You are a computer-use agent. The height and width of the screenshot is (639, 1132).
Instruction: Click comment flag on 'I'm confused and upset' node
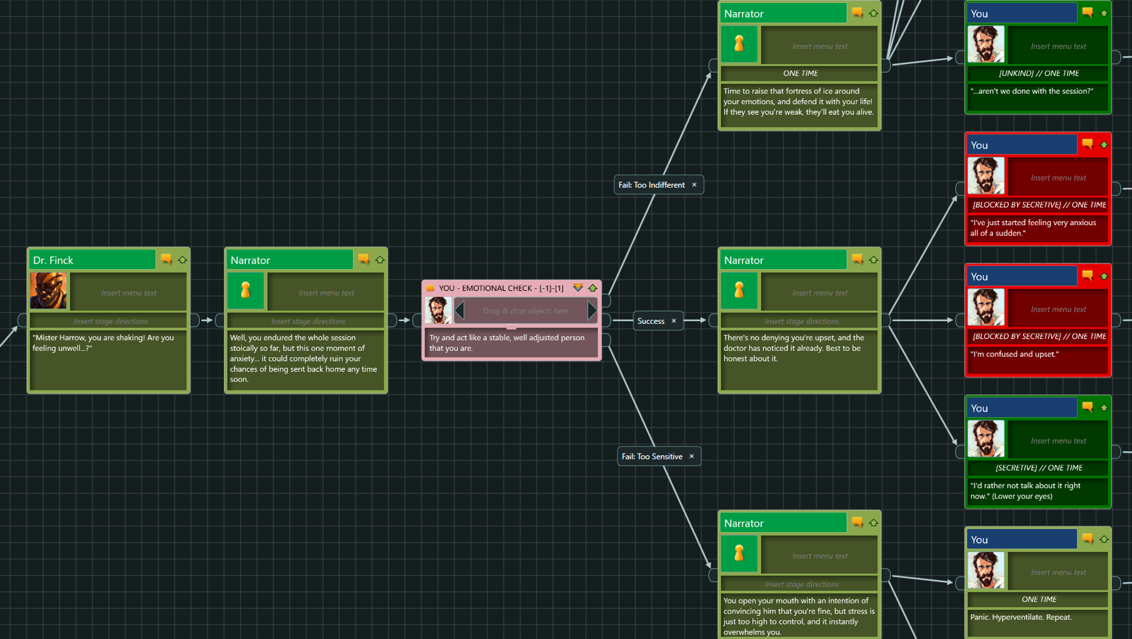click(1087, 275)
